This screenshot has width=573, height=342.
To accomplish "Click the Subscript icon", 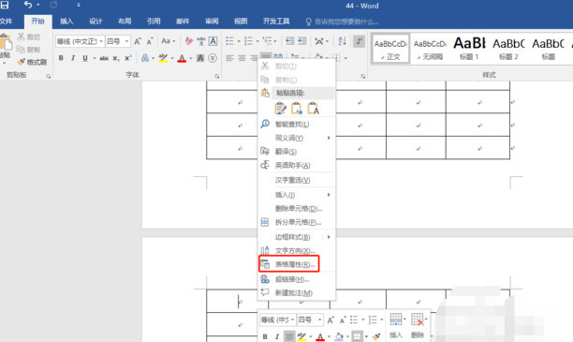I will coord(116,58).
